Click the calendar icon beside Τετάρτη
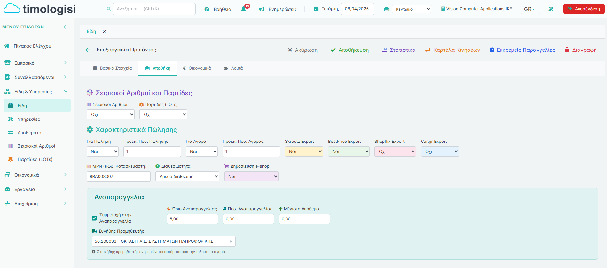The height and width of the screenshot is (268, 607). 316,9
